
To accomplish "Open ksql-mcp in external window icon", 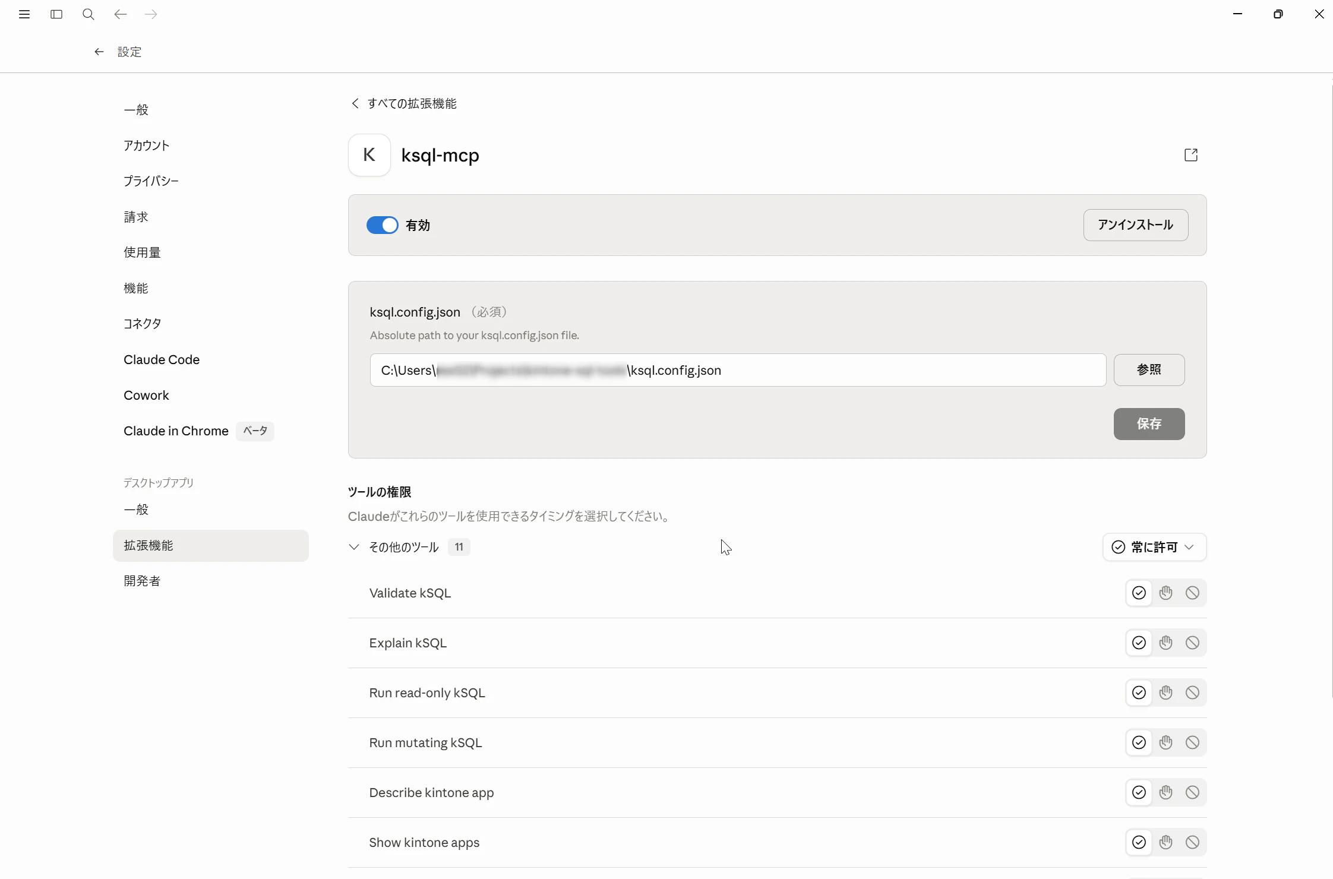I will click(1191, 155).
